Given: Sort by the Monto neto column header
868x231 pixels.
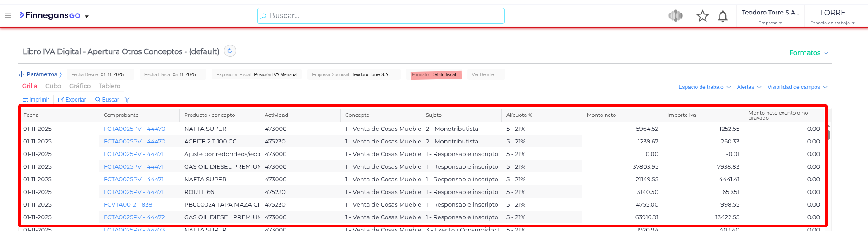Looking at the screenshot, I should 601,115.
